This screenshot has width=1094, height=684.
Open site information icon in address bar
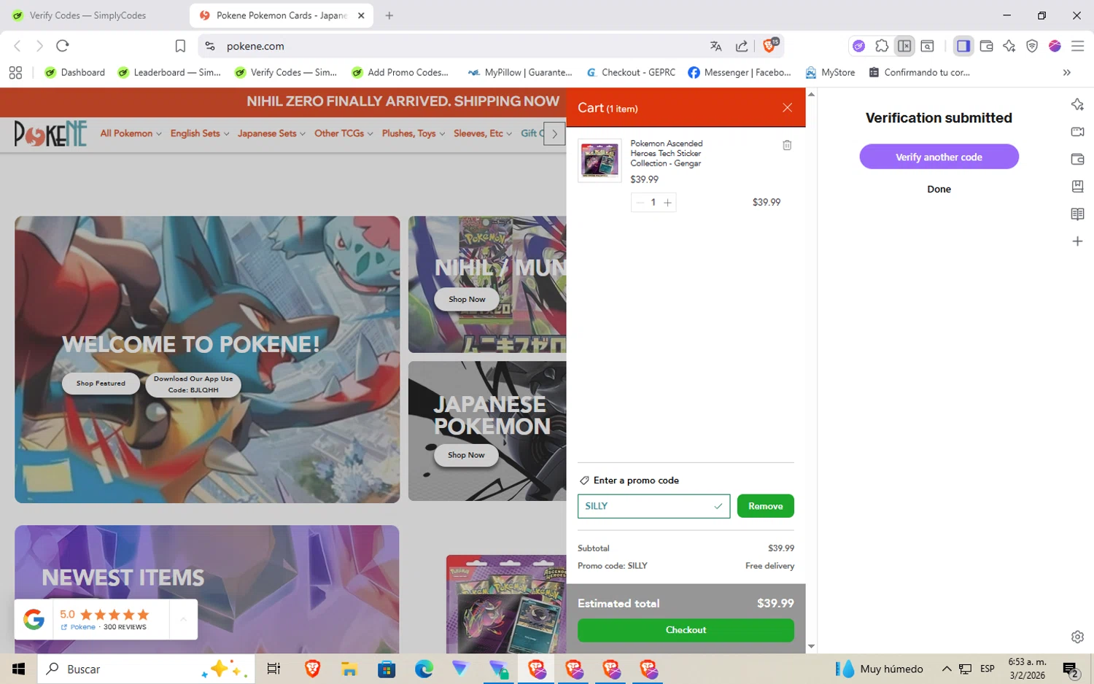[x=210, y=46]
